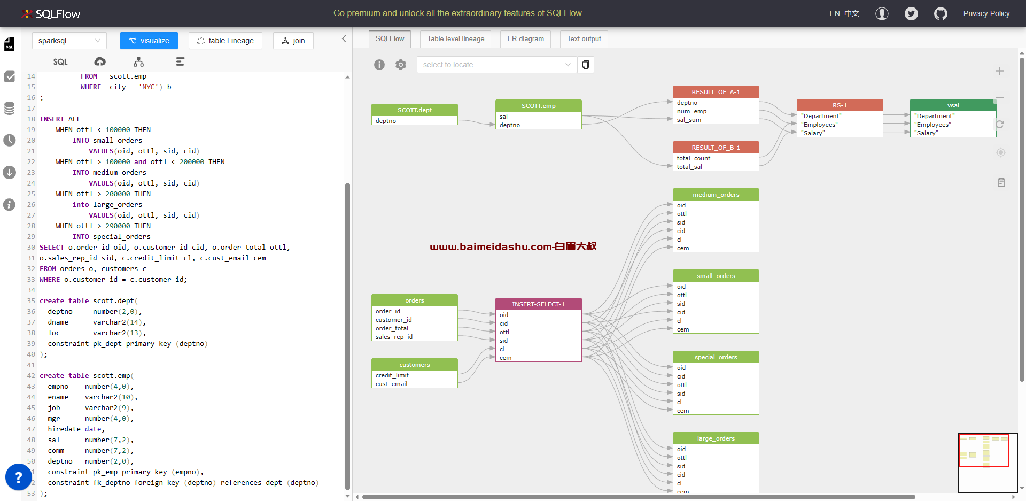The width and height of the screenshot is (1026, 501).
Task: Click the locate center target icon
Action: tap(1001, 152)
